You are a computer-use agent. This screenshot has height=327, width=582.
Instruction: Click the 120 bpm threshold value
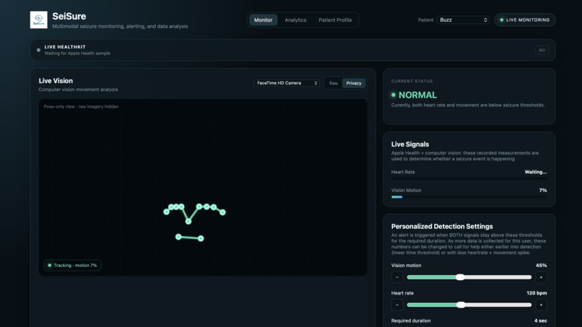pos(537,293)
